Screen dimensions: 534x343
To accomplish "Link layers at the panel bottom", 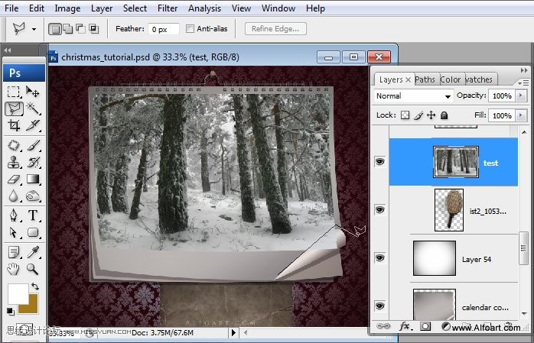I will point(383,326).
